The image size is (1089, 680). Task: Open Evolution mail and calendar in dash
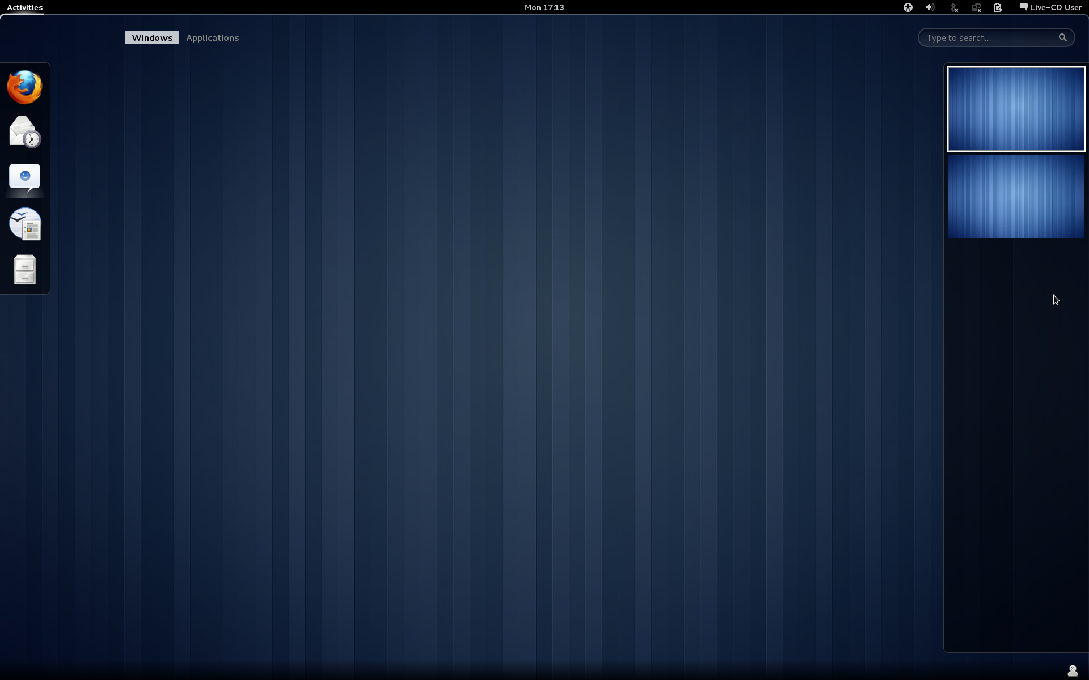tap(24, 132)
